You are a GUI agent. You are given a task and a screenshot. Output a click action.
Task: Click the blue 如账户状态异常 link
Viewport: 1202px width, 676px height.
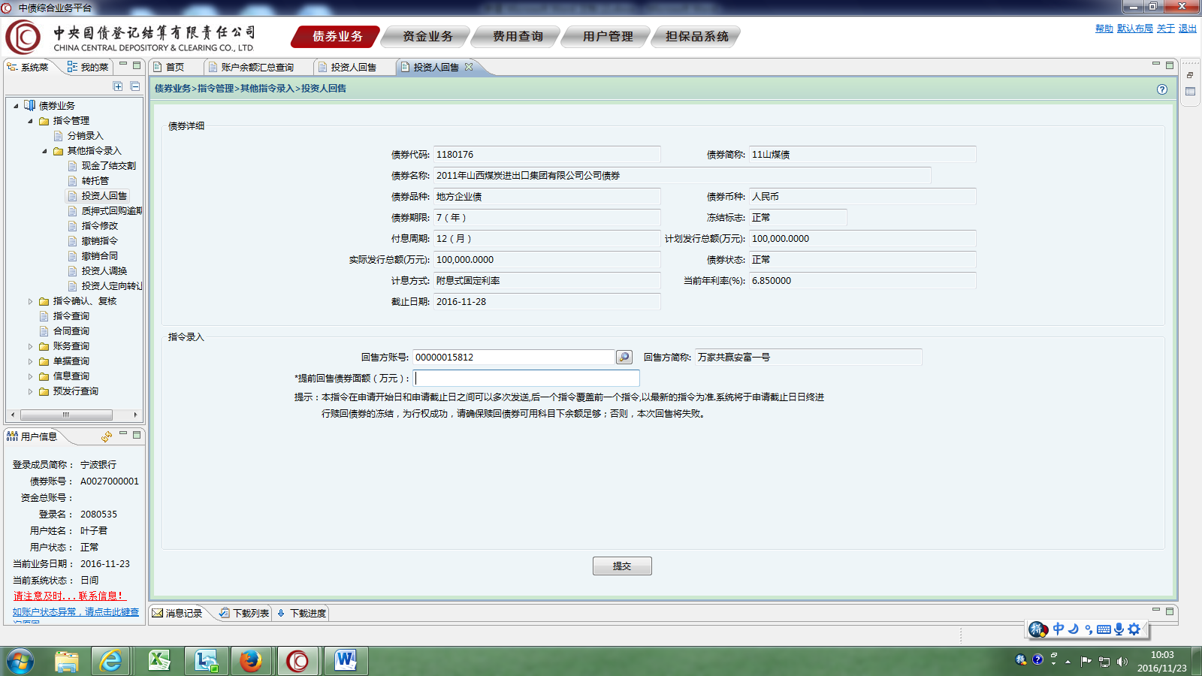pyautogui.click(x=76, y=612)
